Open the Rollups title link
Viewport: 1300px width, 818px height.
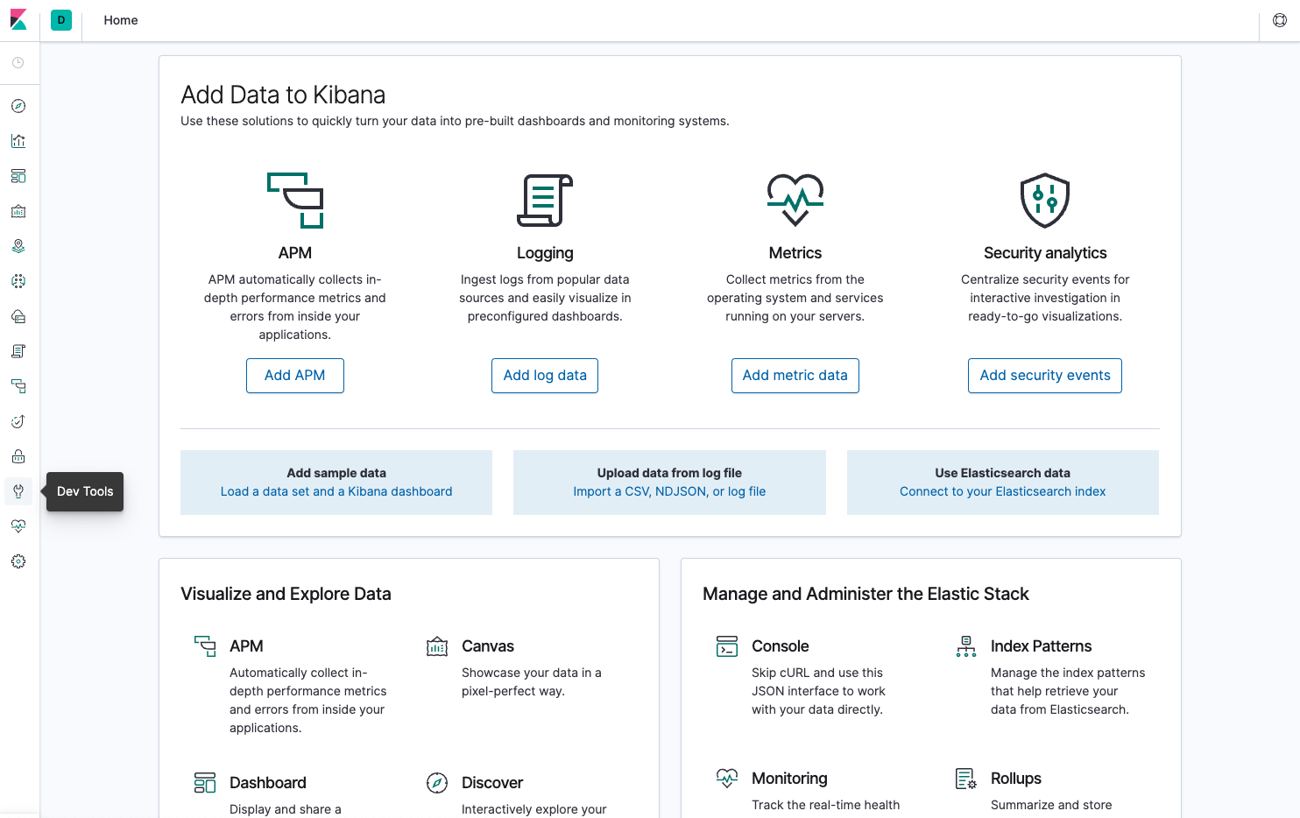click(1016, 779)
